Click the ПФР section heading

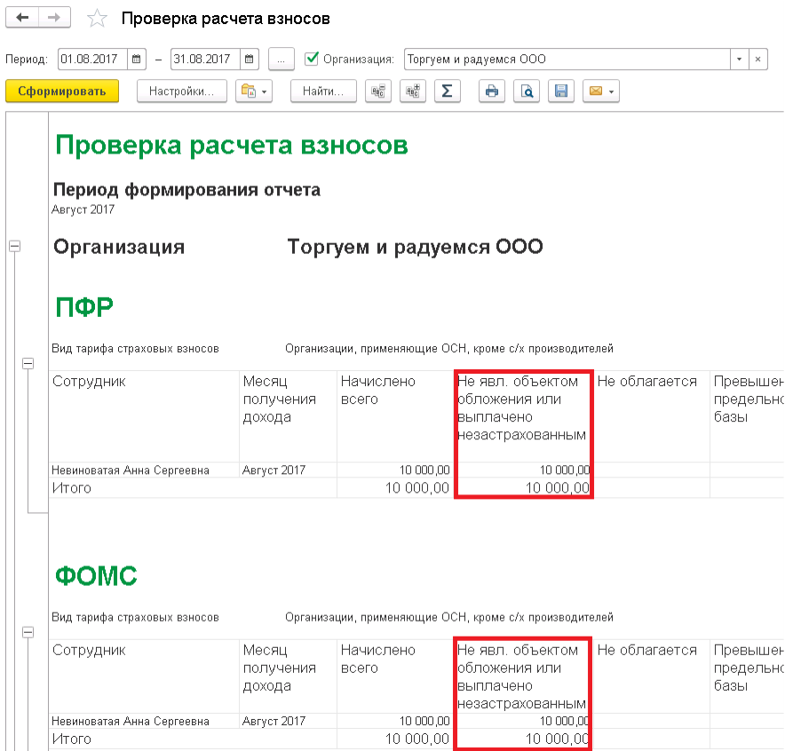pyautogui.click(x=84, y=307)
